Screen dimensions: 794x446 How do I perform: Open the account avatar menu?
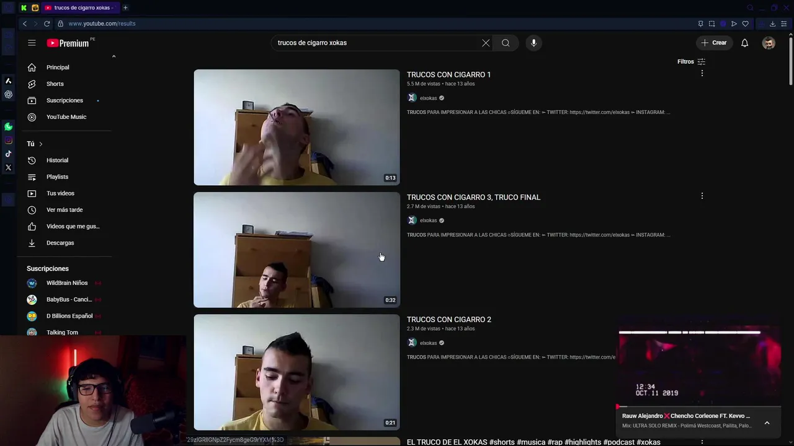click(769, 43)
